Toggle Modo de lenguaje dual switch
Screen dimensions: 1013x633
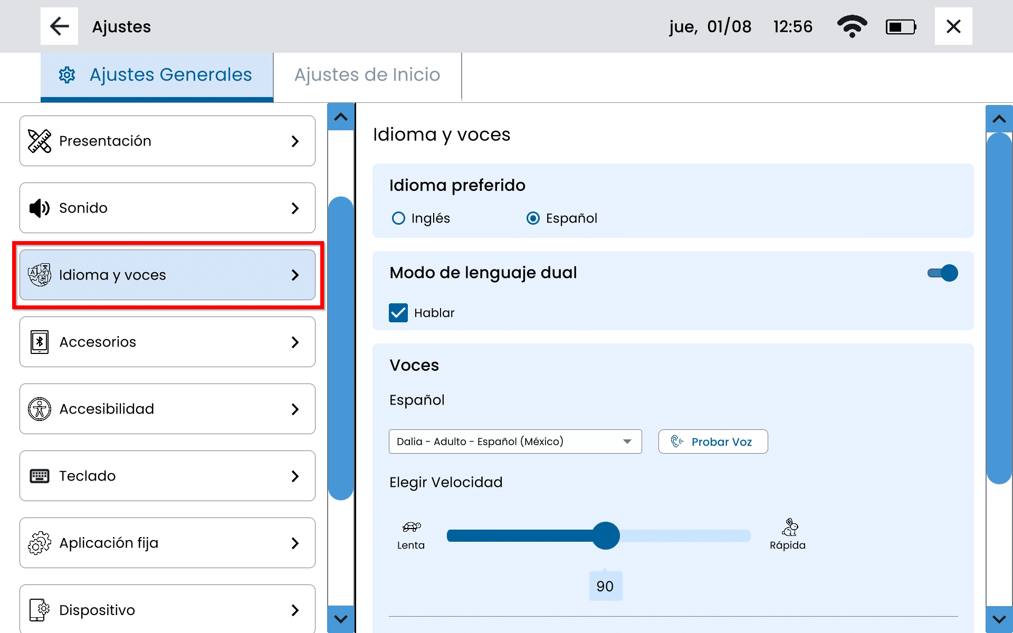click(943, 273)
